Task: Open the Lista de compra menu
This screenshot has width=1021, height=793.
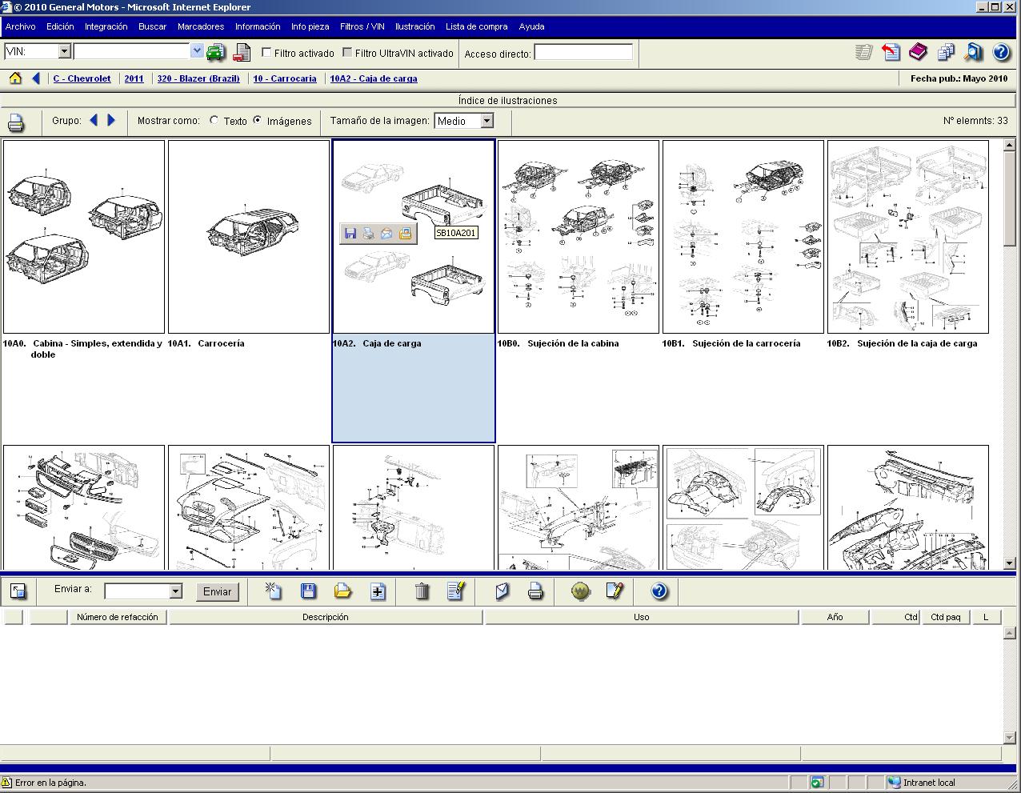Action: [x=477, y=26]
